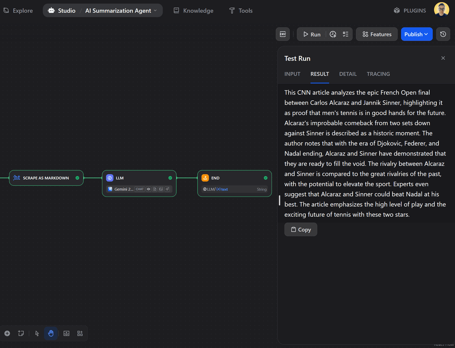Viewport: 455px width, 348px height.
Task: Add a note using the sticky note icon
Action: tap(21, 333)
